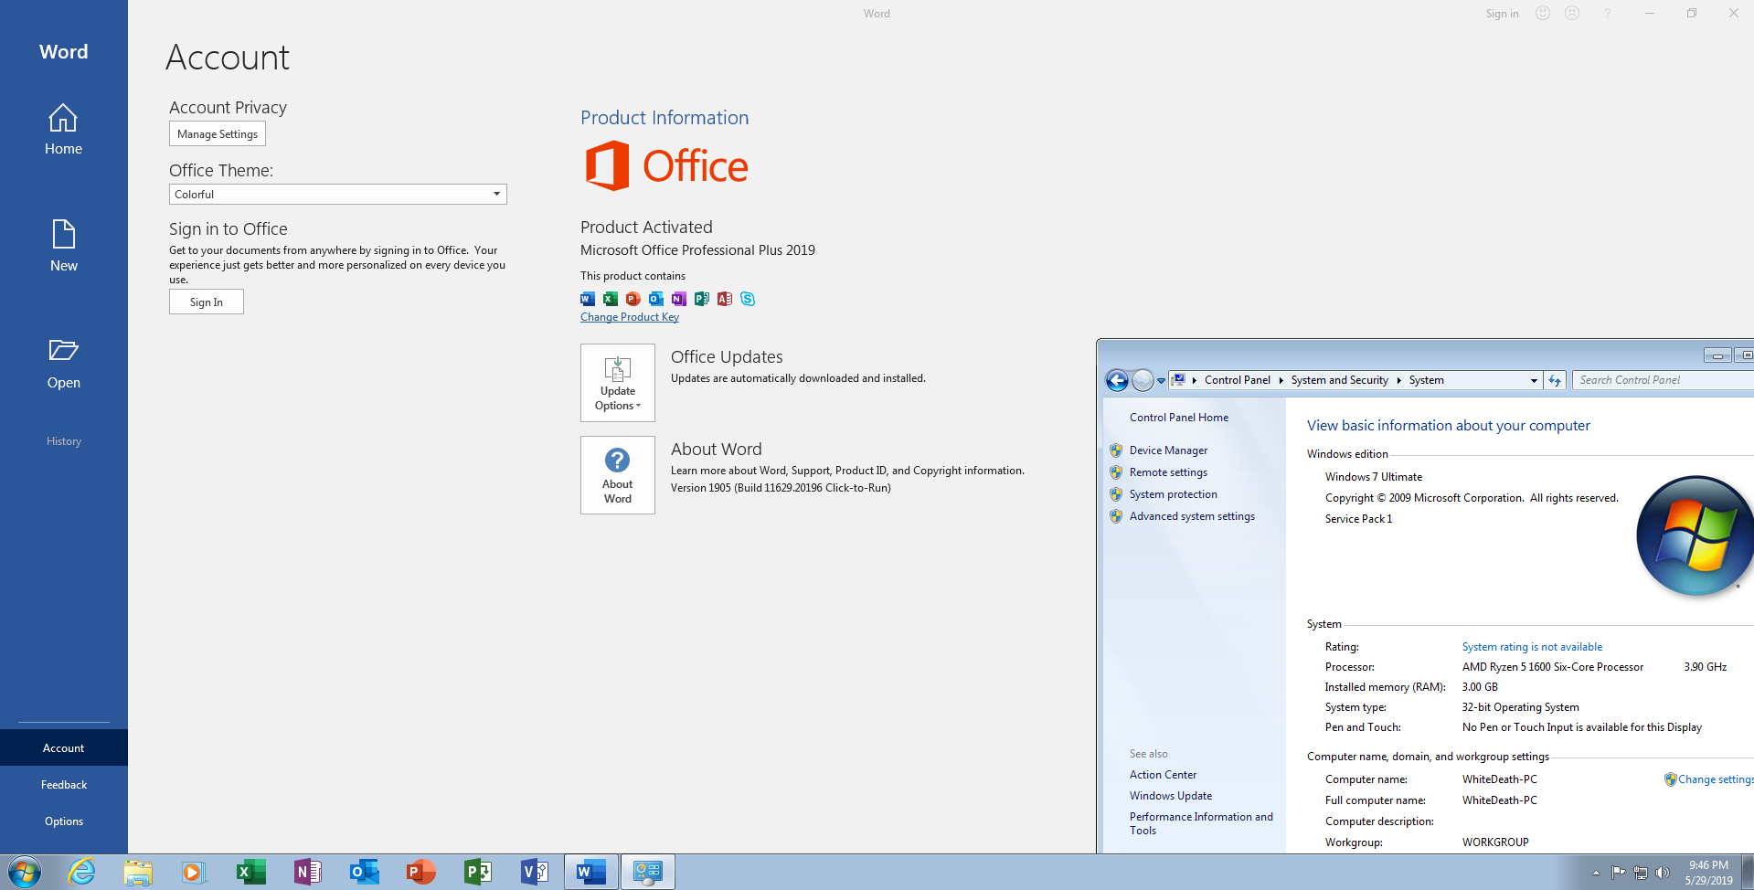This screenshot has width=1754, height=890.
Task: Open Word Options
Action: coord(63,821)
